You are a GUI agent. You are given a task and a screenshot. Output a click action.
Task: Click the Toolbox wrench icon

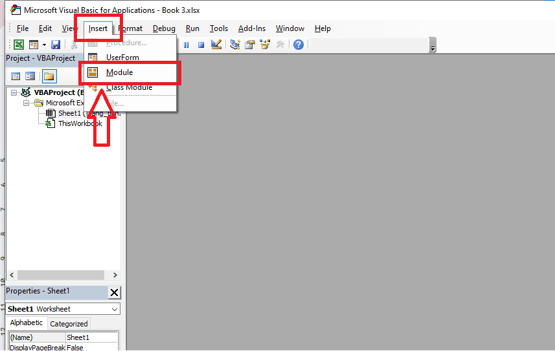click(x=280, y=45)
